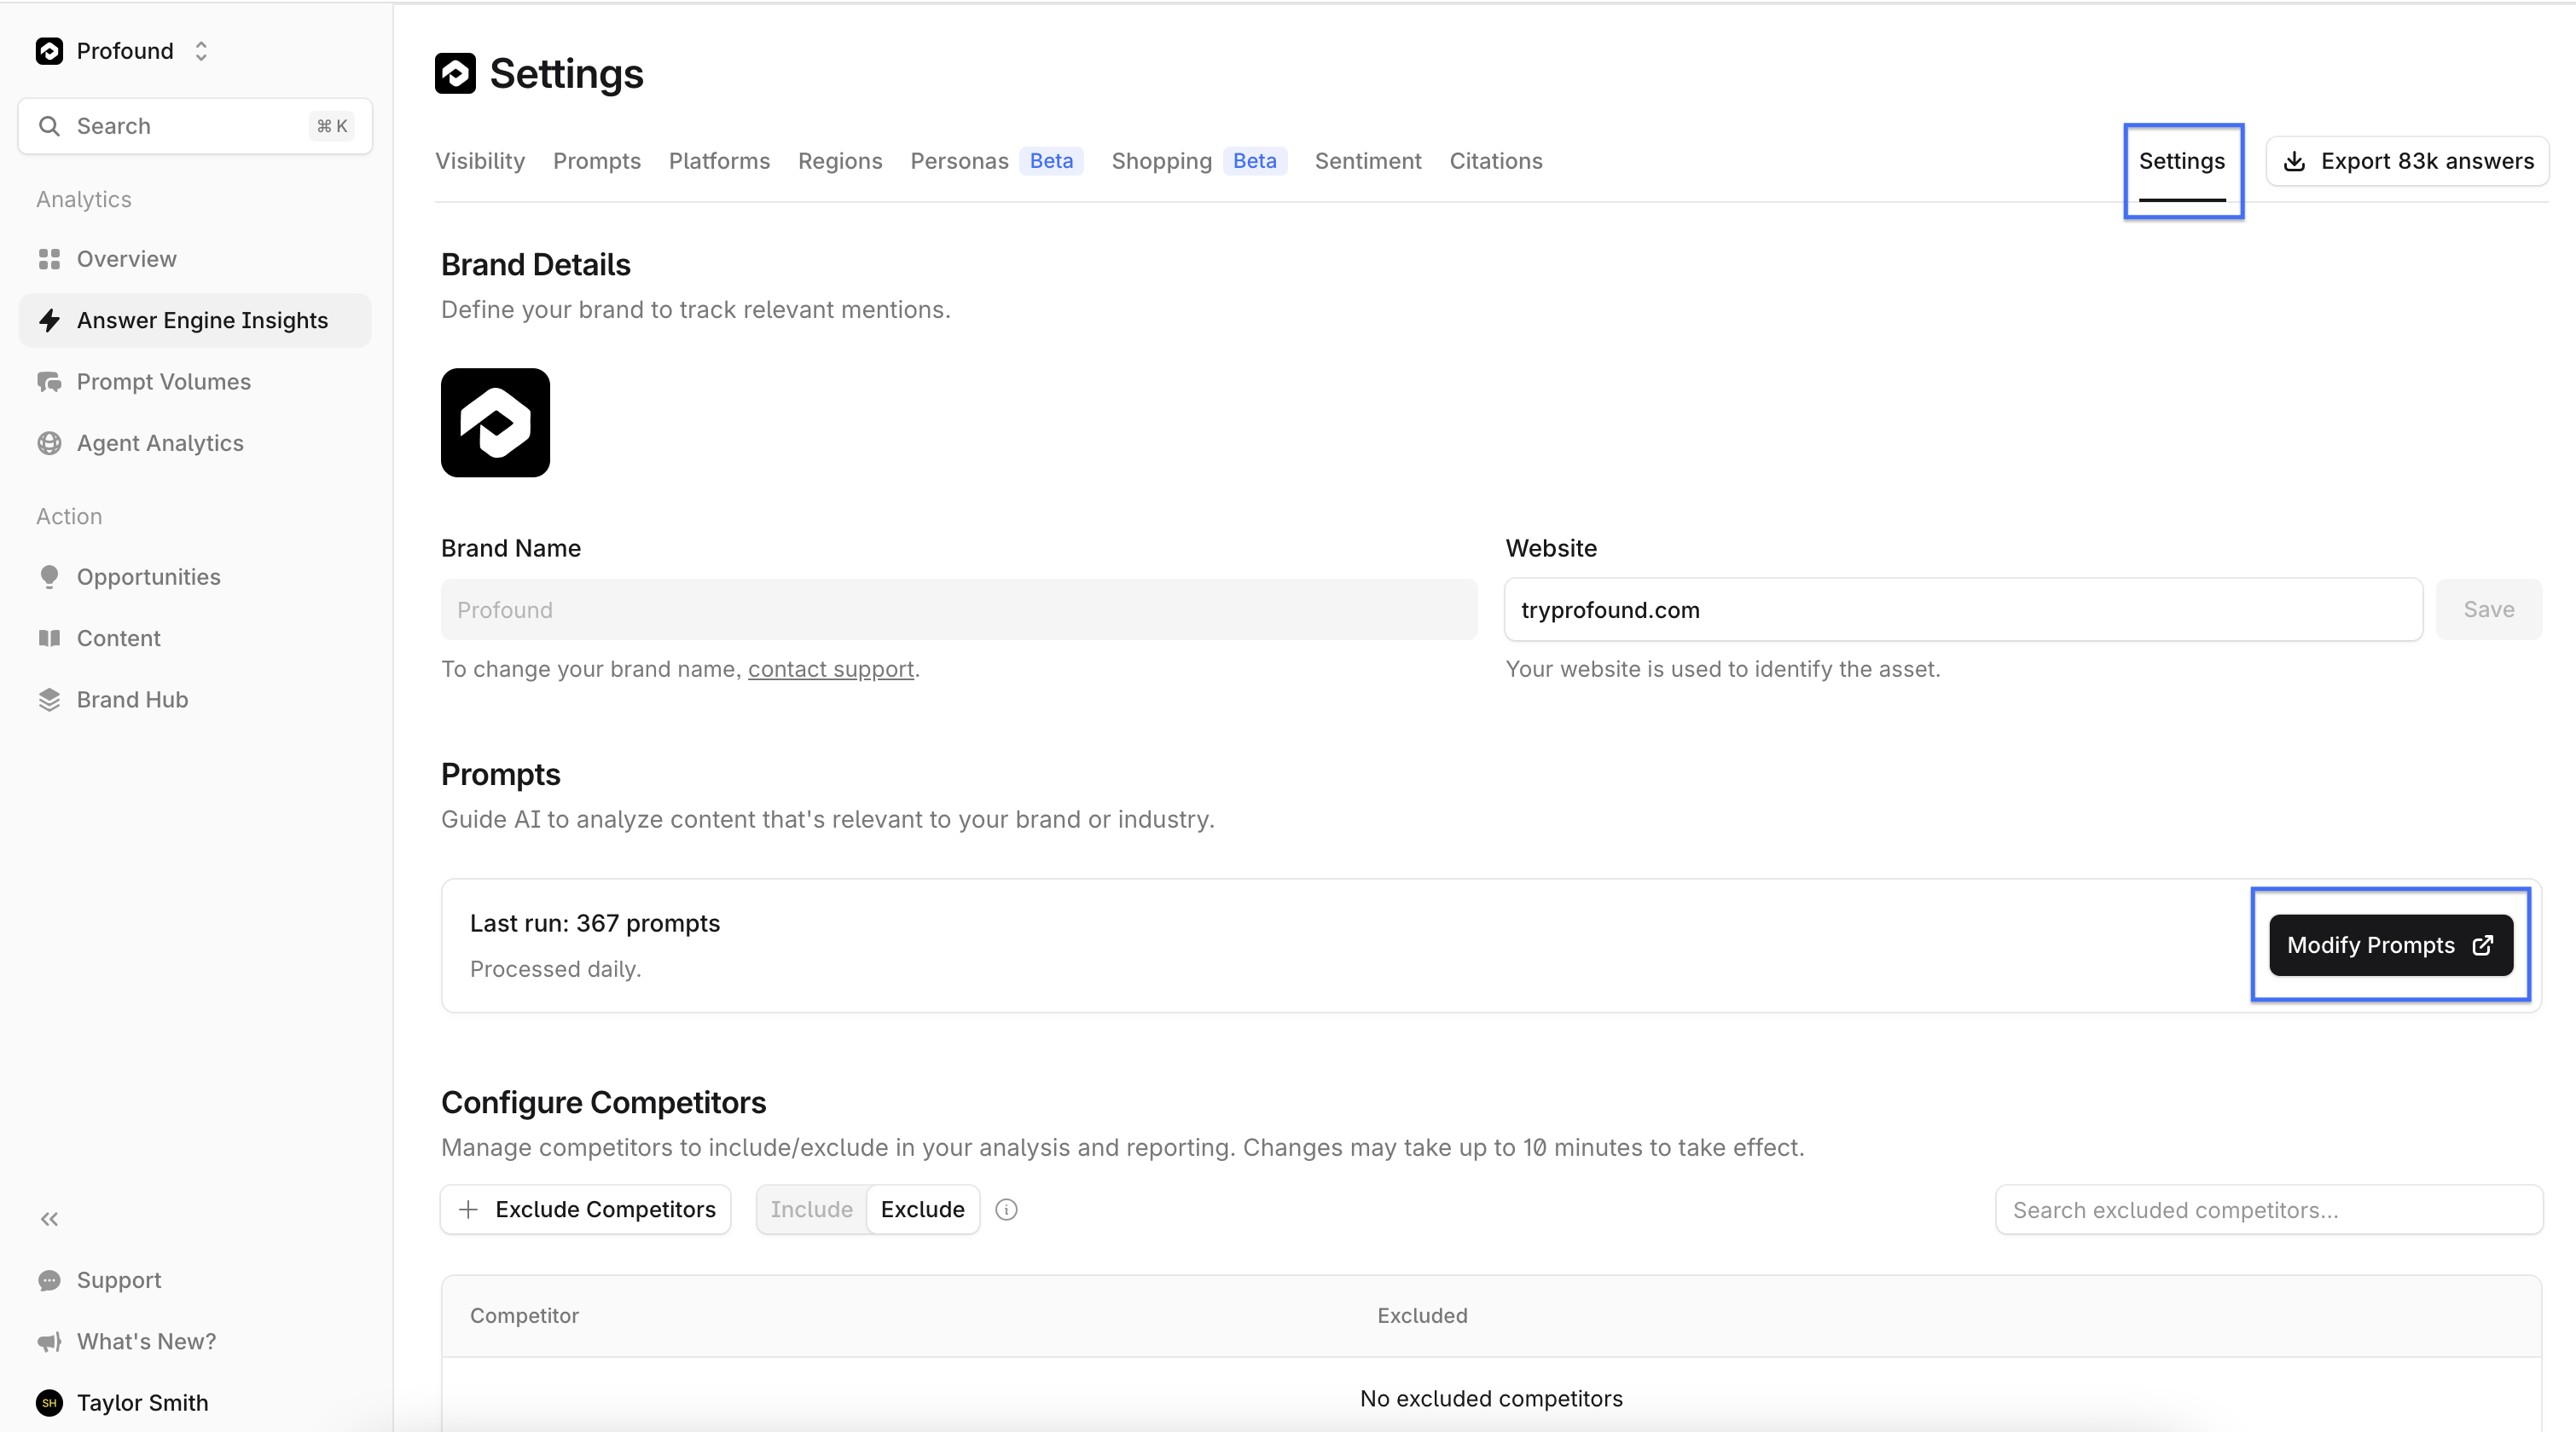Select the Exclude toggle option
2576x1432 pixels.
click(922, 1210)
